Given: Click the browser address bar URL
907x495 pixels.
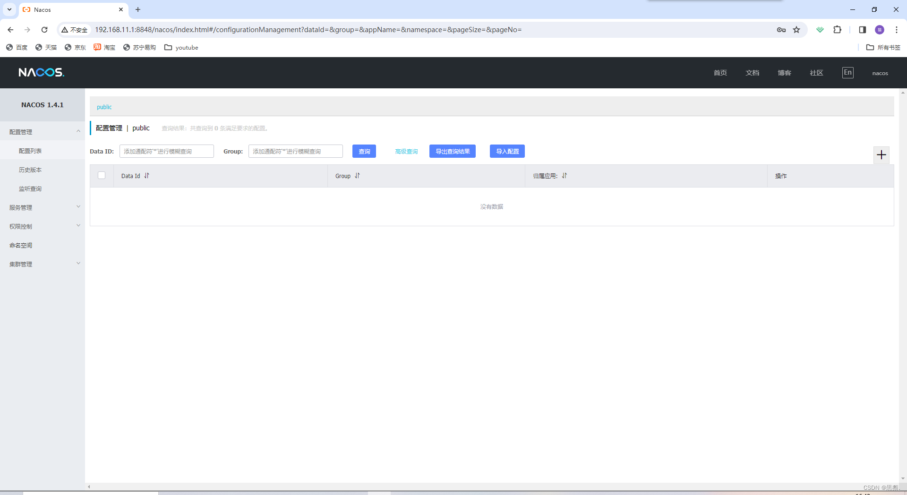Looking at the screenshot, I should click(x=308, y=30).
